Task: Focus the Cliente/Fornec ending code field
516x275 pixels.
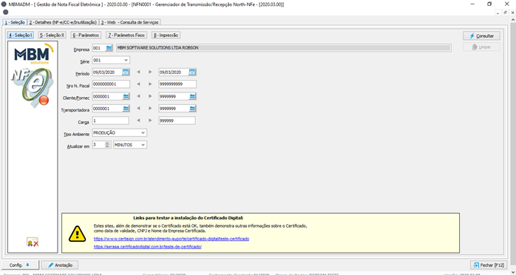Action: click(174, 96)
